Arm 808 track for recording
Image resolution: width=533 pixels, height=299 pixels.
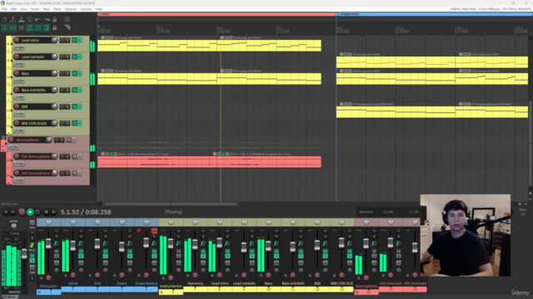point(17,106)
